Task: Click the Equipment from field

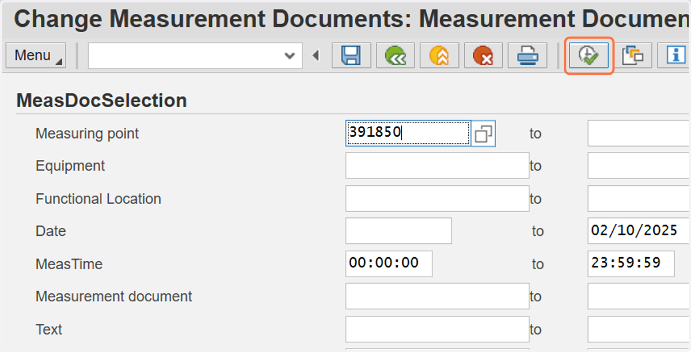Action: pos(437,166)
